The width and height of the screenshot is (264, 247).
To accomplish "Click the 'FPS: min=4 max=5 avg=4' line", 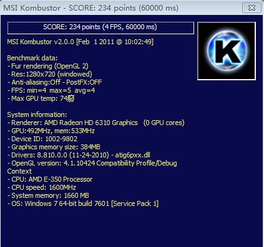I will [51, 90].
